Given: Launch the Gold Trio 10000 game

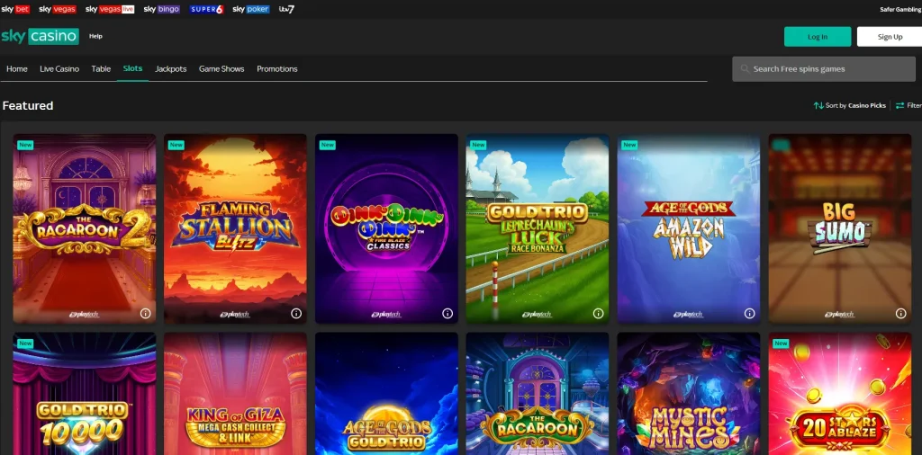Looking at the screenshot, I should [85, 394].
